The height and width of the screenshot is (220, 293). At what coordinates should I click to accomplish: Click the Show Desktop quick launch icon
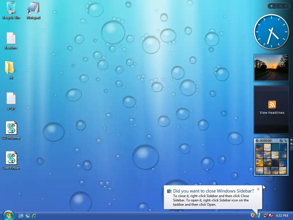[x=21, y=216]
